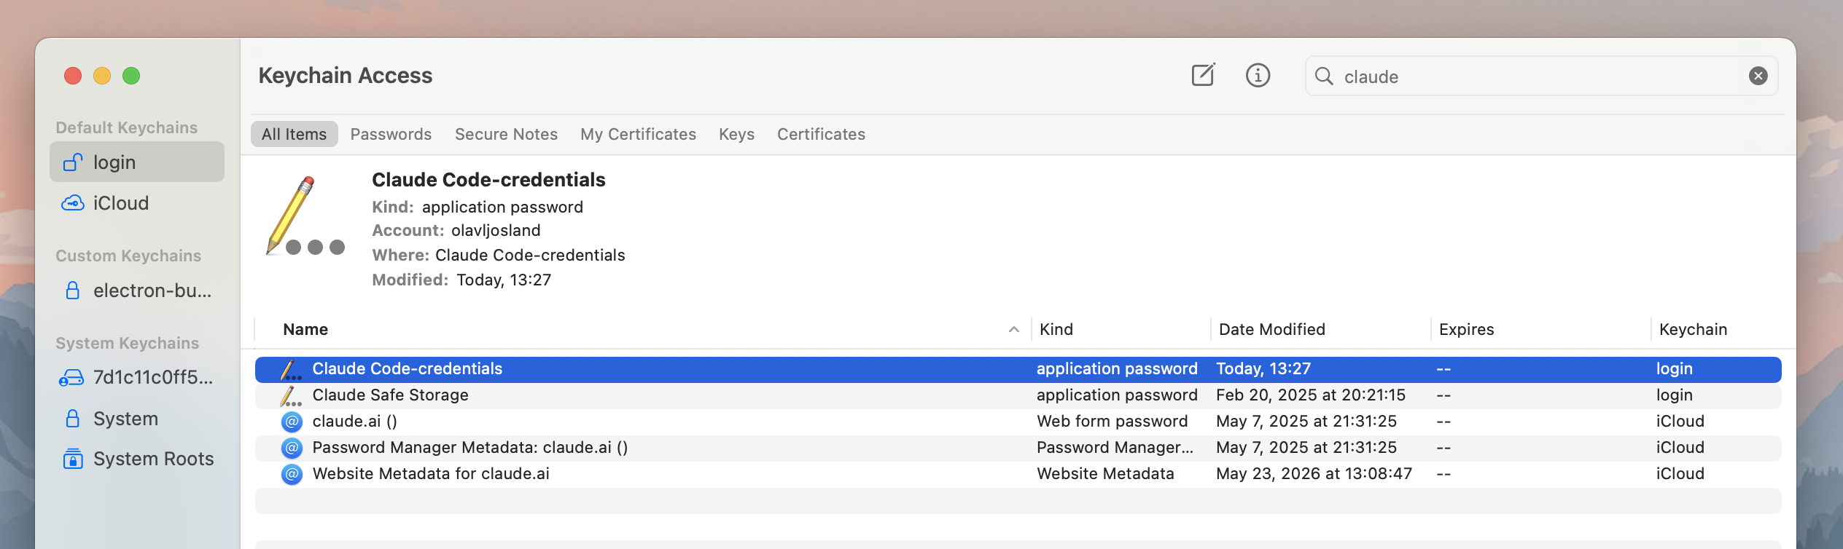1843x549 pixels.
Task: Click the red close window button
Action: (73, 76)
